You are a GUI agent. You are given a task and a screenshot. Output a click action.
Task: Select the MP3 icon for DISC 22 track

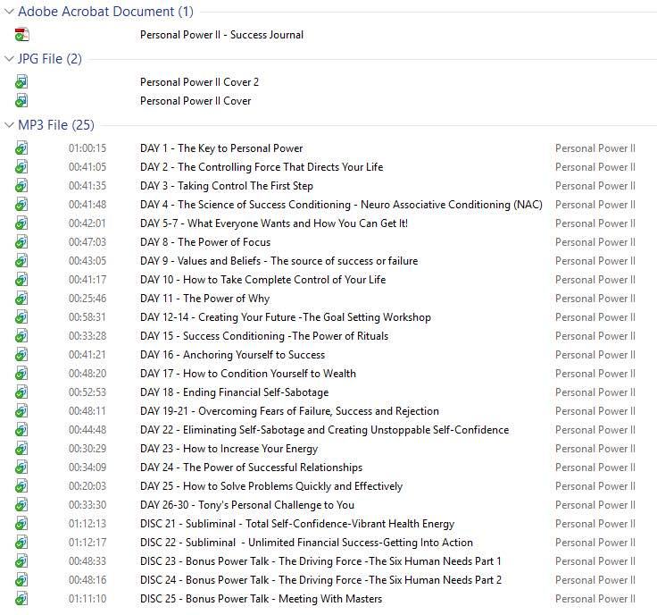pyautogui.click(x=21, y=543)
